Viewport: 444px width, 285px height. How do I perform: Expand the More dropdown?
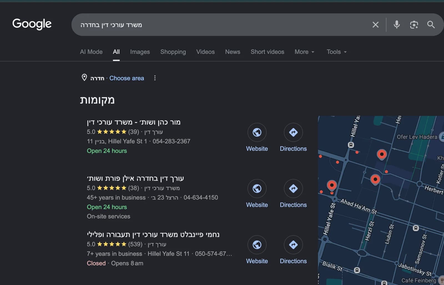coord(304,52)
